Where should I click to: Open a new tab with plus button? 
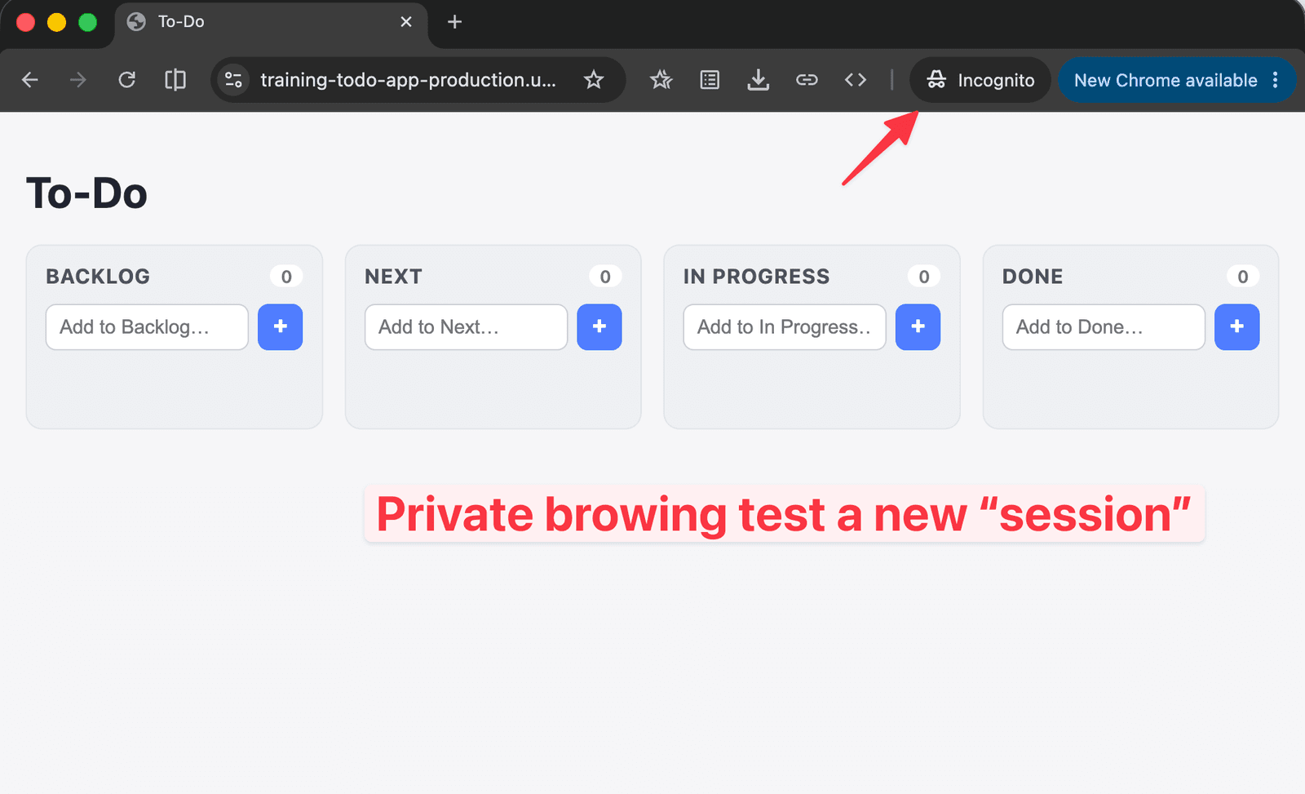click(455, 22)
